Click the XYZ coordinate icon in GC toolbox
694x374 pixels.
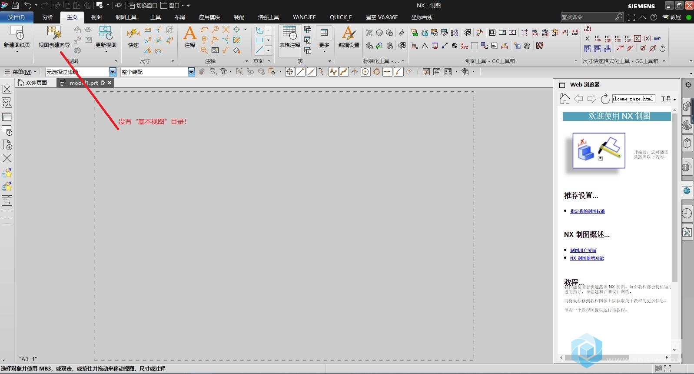(x=465, y=46)
